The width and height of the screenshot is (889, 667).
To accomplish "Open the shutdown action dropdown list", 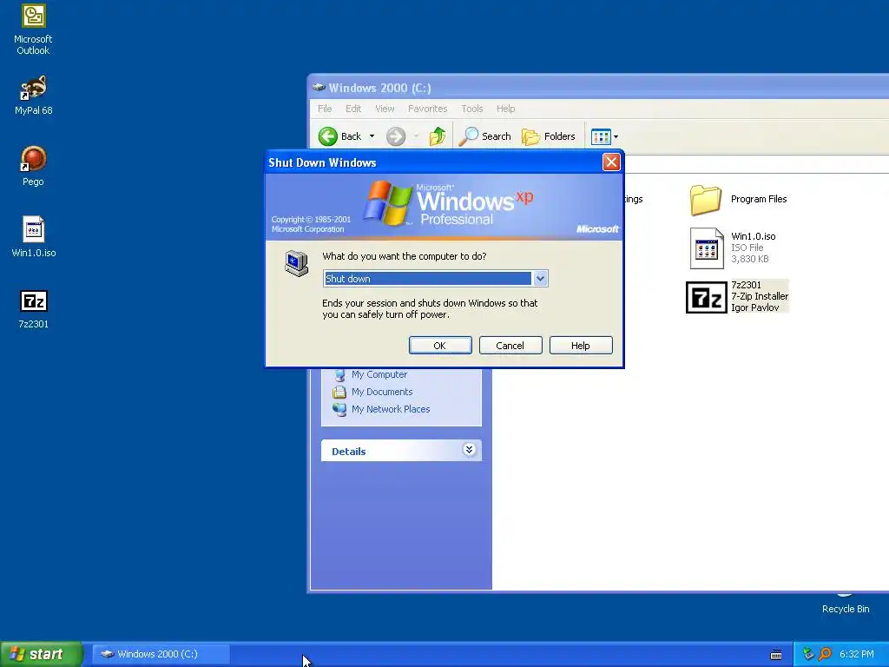I will coord(540,279).
